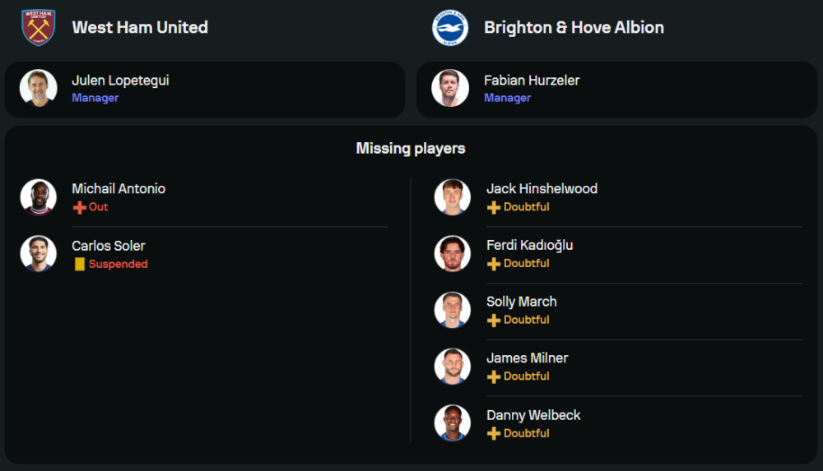Open the Brighton & Hove Albion team name
This screenshot has width=823, height=471.
(x=574, y=27)
